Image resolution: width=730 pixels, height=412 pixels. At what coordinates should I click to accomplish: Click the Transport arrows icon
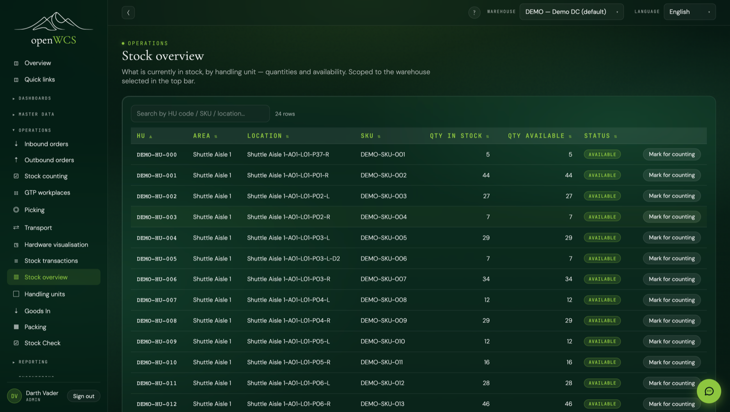[16, 227]
